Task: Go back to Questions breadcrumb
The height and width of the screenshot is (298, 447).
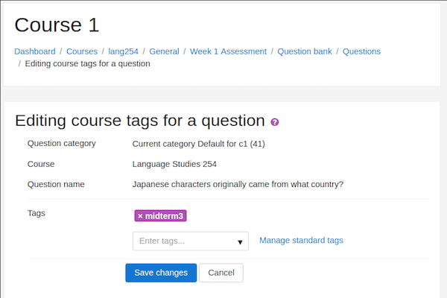Action: [361, 51]
